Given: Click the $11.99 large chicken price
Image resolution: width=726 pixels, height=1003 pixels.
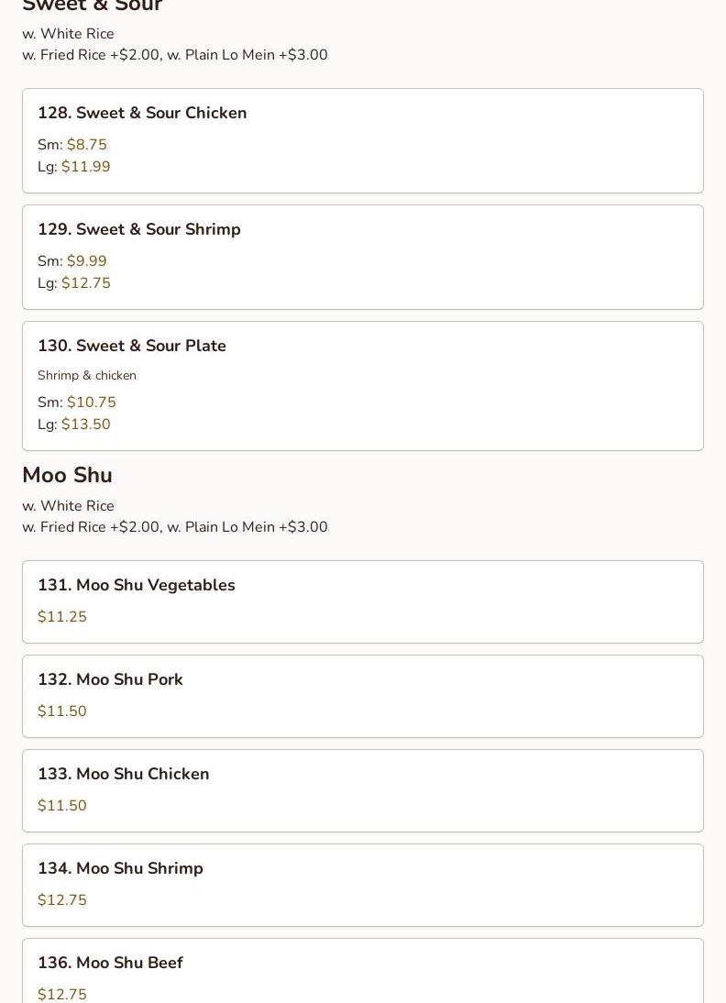Looking at the screenshot, I should (86, 167).
